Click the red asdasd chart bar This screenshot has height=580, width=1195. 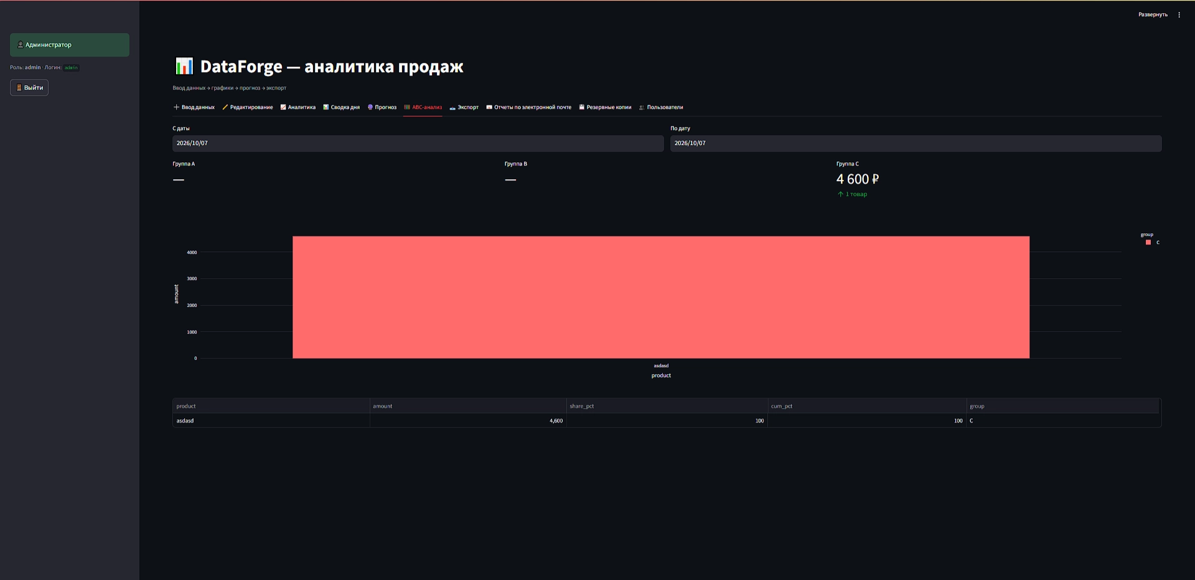661,297
